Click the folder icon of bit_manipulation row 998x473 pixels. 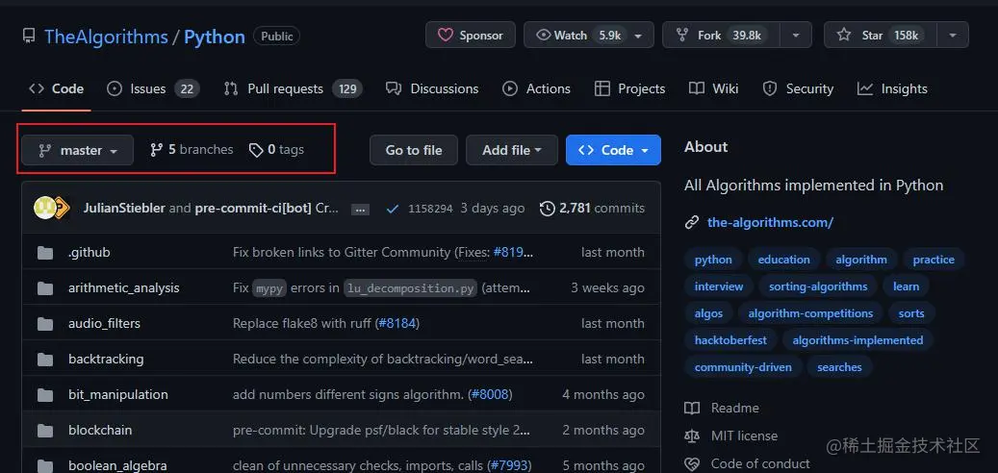pyautogui.click(x=44, y=395)
